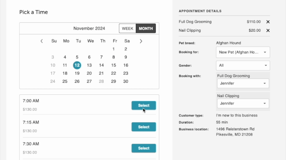The height and width of the screenshot is (160, 286).
Task: Switch calendar to WEEK view
Action: (128, 28)
